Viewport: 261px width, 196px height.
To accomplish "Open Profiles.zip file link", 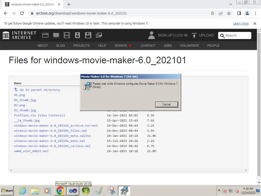I will (25, 115).
